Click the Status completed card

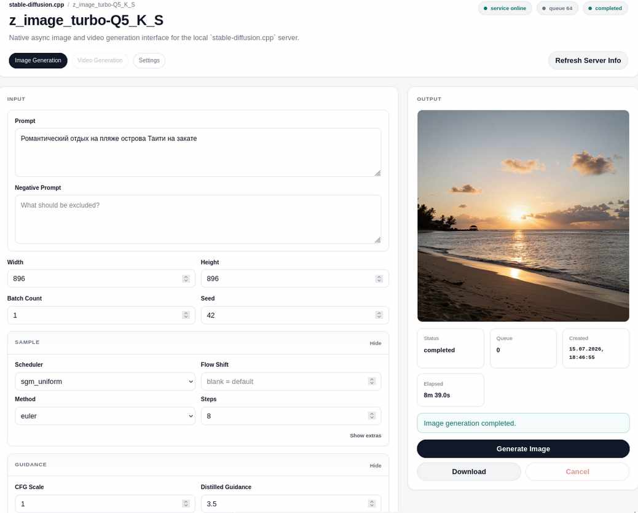pyautogui.click(x=451, y=348)
